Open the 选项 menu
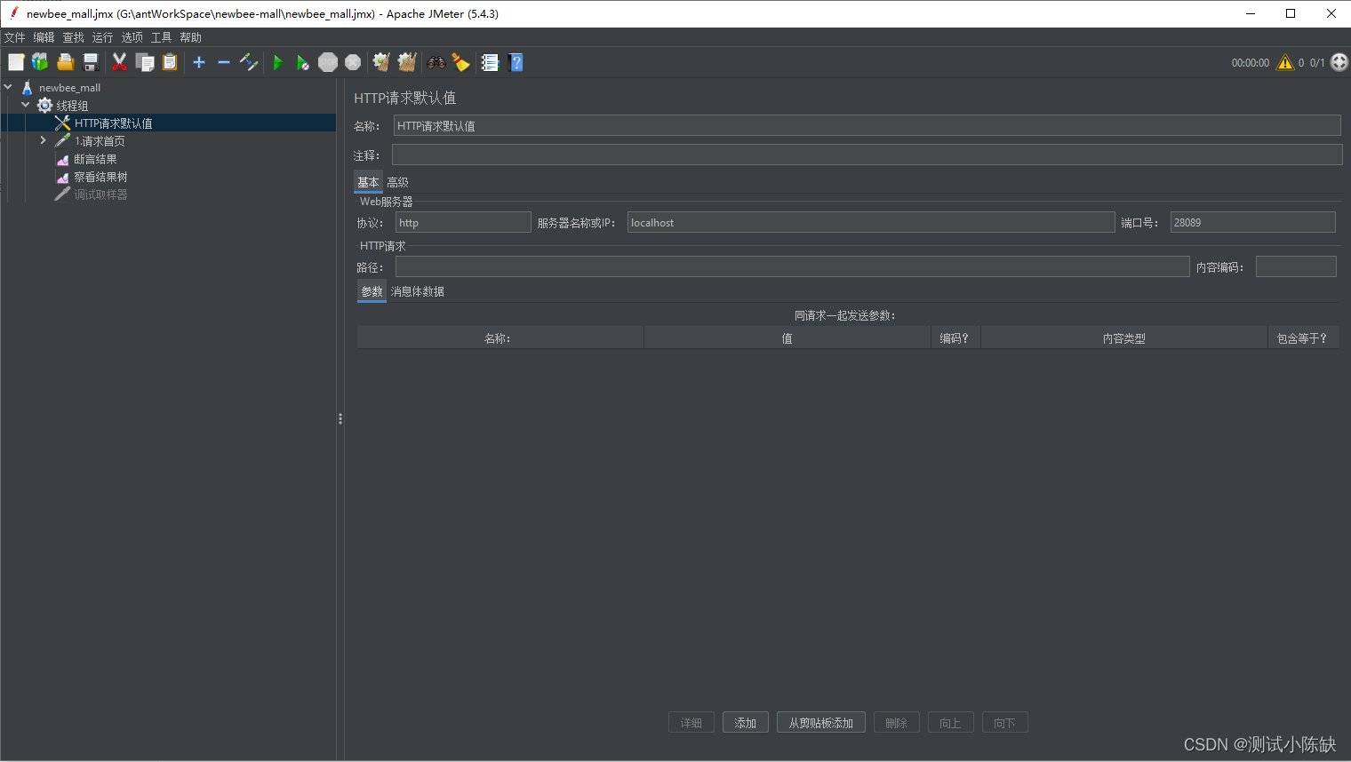 click(x=132, y=37)
